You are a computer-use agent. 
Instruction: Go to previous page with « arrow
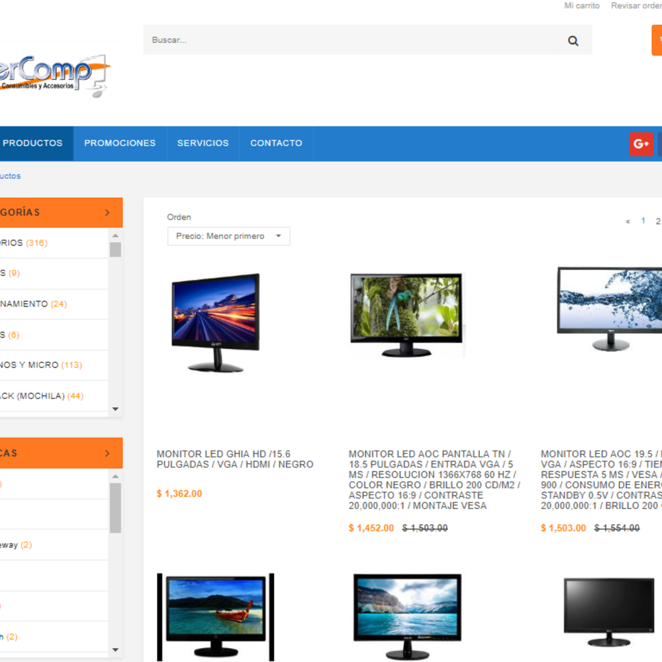628,221
